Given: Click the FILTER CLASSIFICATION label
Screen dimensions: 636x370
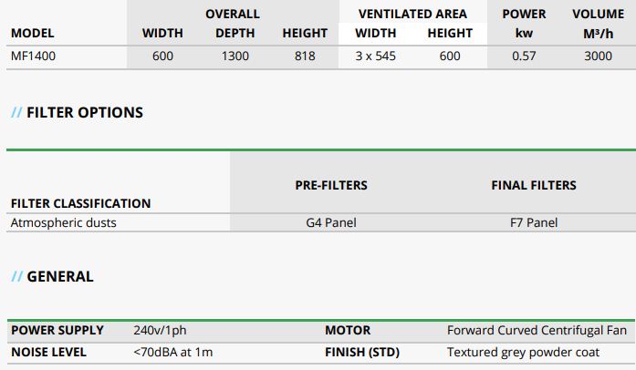Looking at the screenshot, I should click(x=80, y=203).
